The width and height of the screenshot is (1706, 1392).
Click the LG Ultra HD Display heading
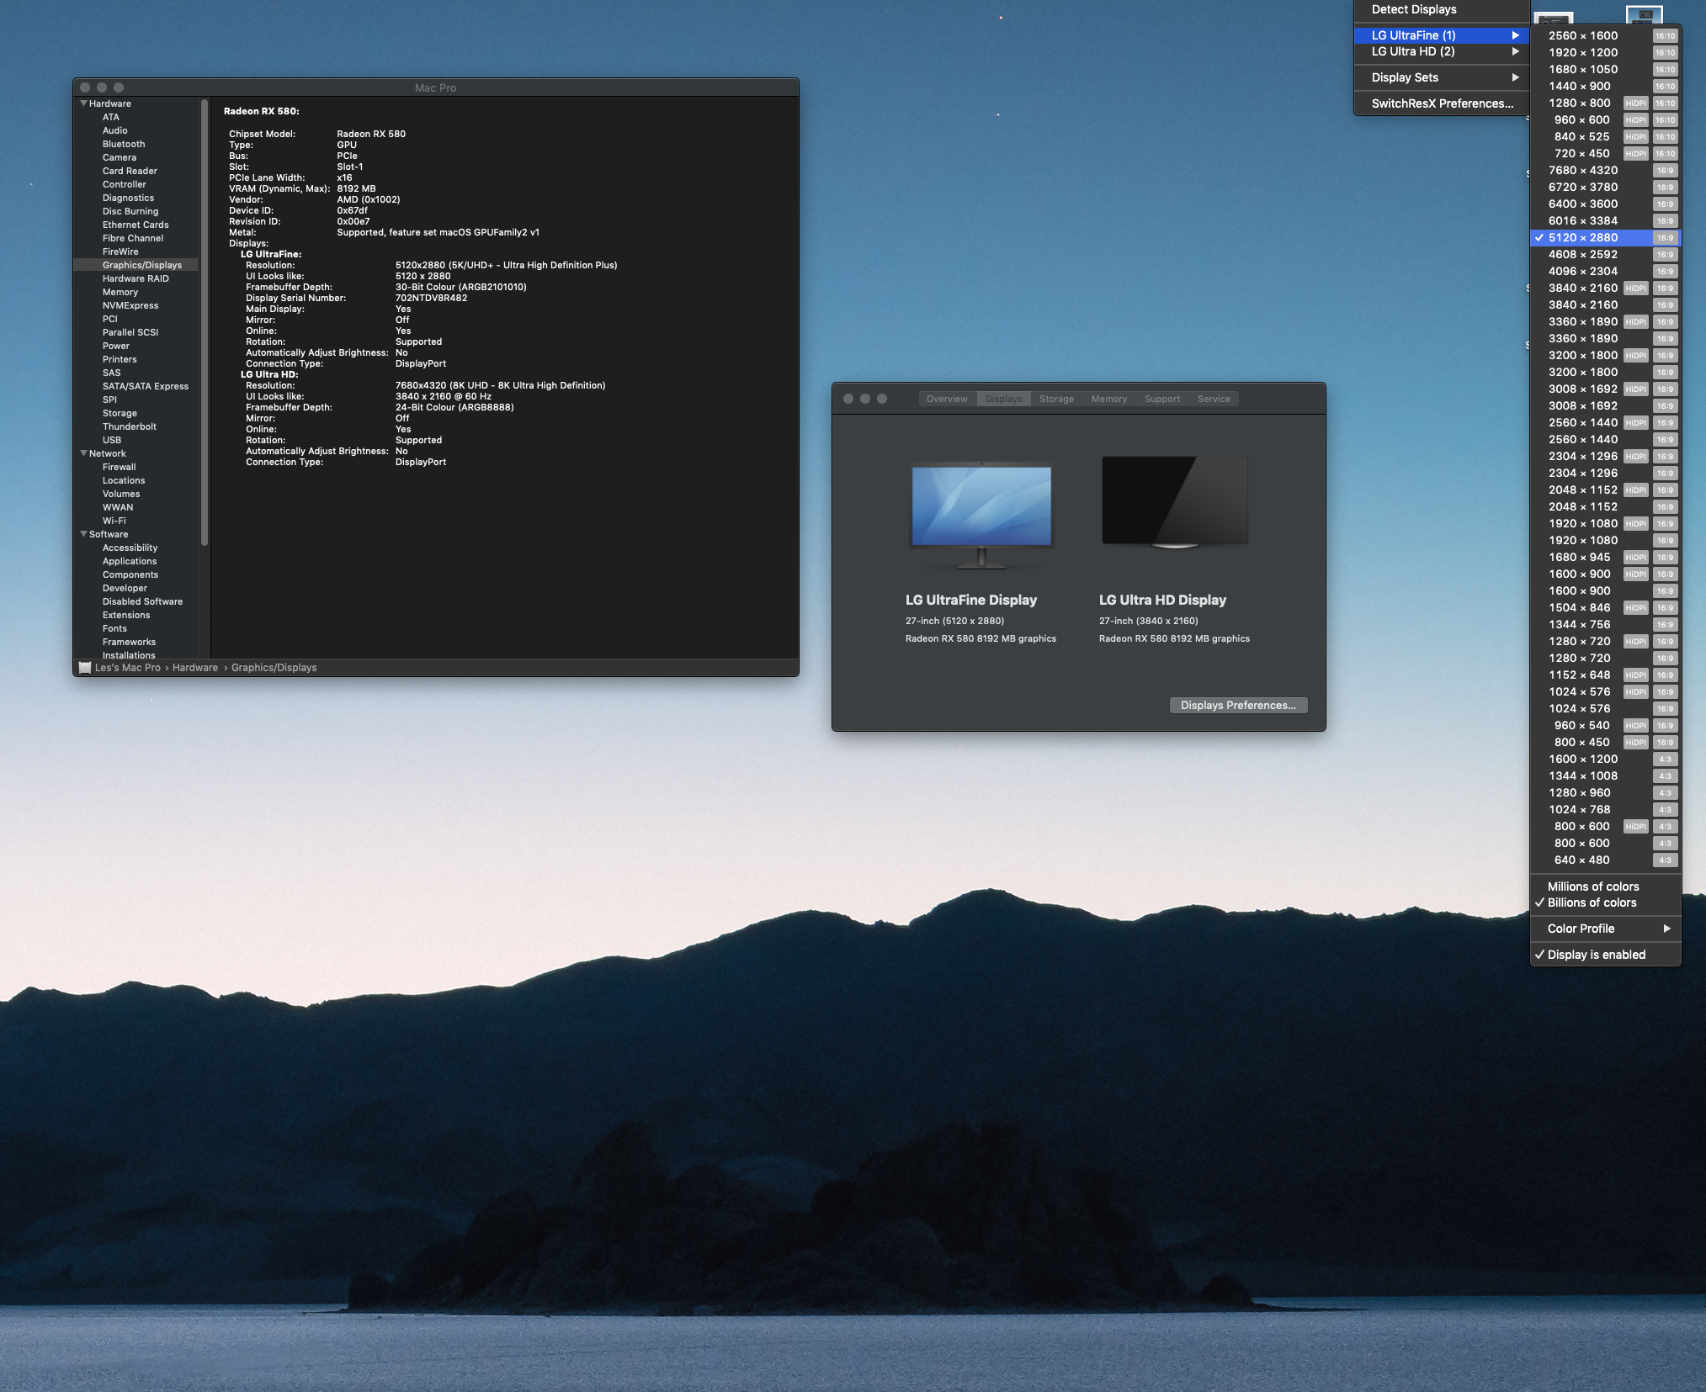(x=1162, y=600)
